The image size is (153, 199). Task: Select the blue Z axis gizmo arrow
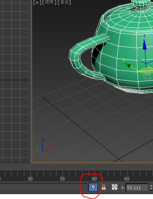coord(144,45)
